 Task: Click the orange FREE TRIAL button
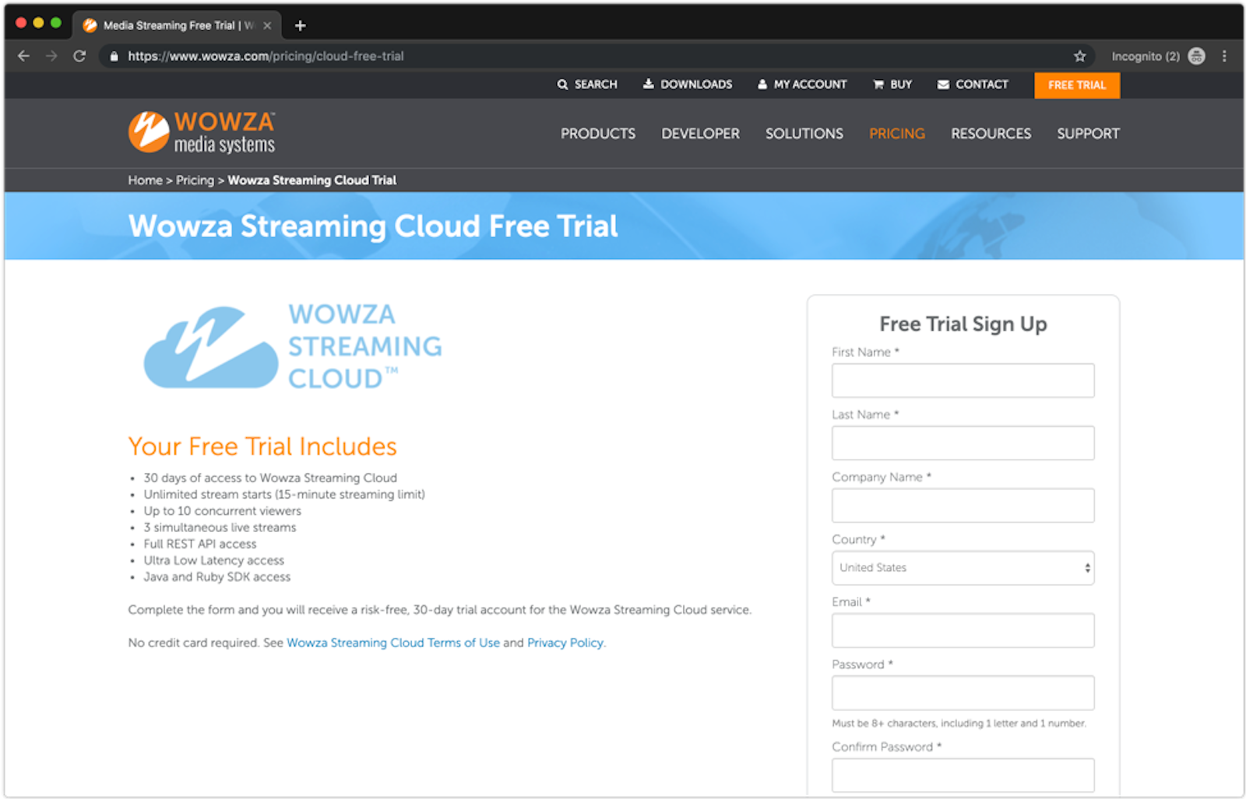point(1076,85)
